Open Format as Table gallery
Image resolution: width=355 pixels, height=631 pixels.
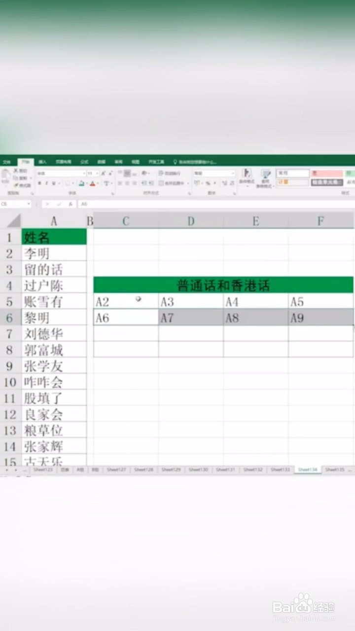(x=266, y=178)
